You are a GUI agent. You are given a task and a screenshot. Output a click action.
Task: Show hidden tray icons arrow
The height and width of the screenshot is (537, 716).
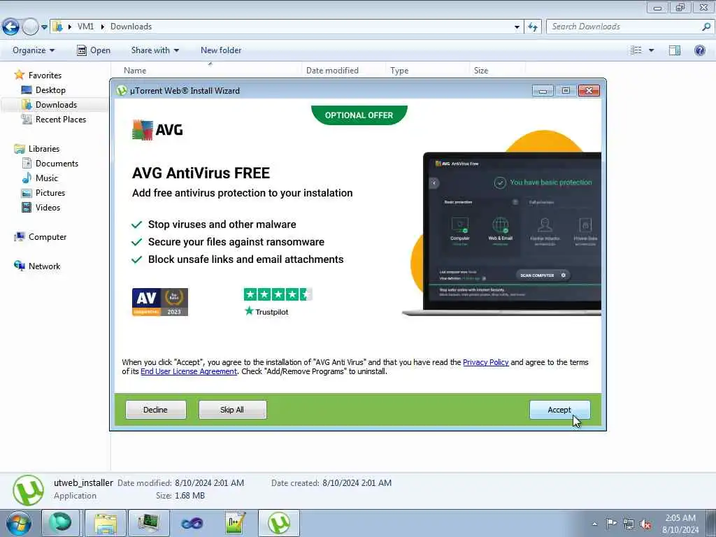594,524
